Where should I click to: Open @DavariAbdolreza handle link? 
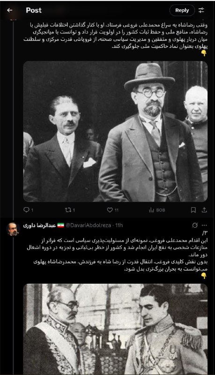point(88,225)
